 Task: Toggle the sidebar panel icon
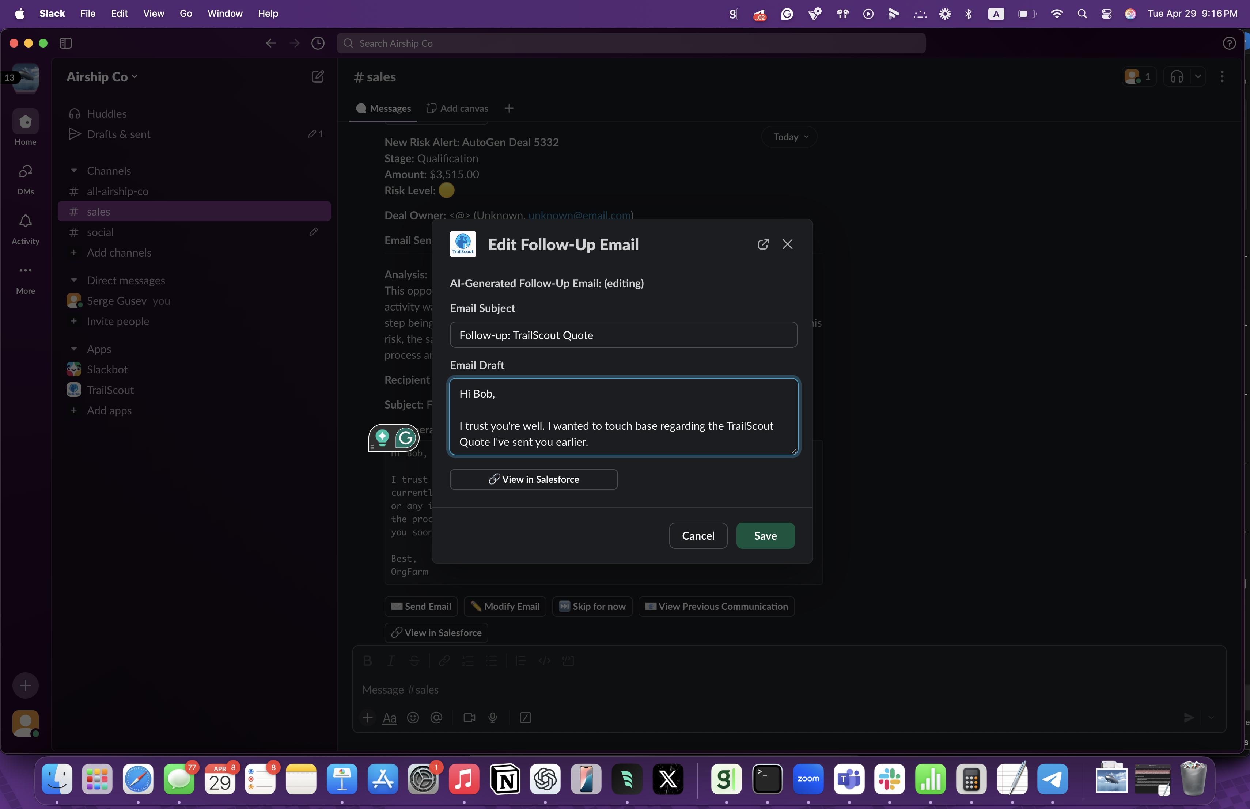click(66, 43)
